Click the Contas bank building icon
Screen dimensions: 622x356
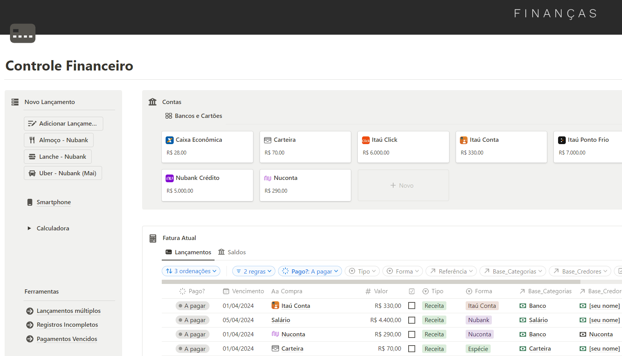153,102
